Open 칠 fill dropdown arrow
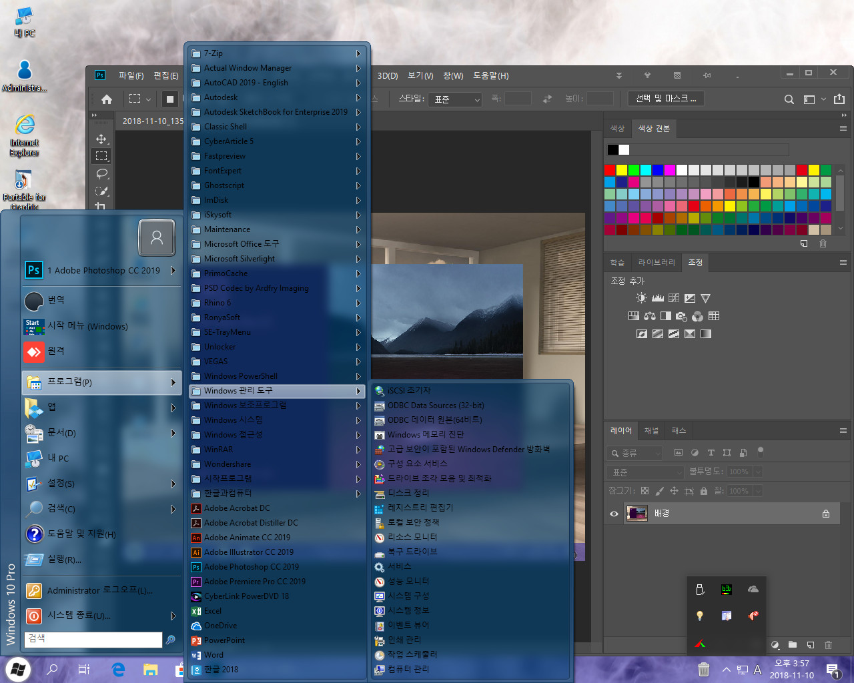The width and height of the screenshot is (854, 683). [x=757, y=491]
